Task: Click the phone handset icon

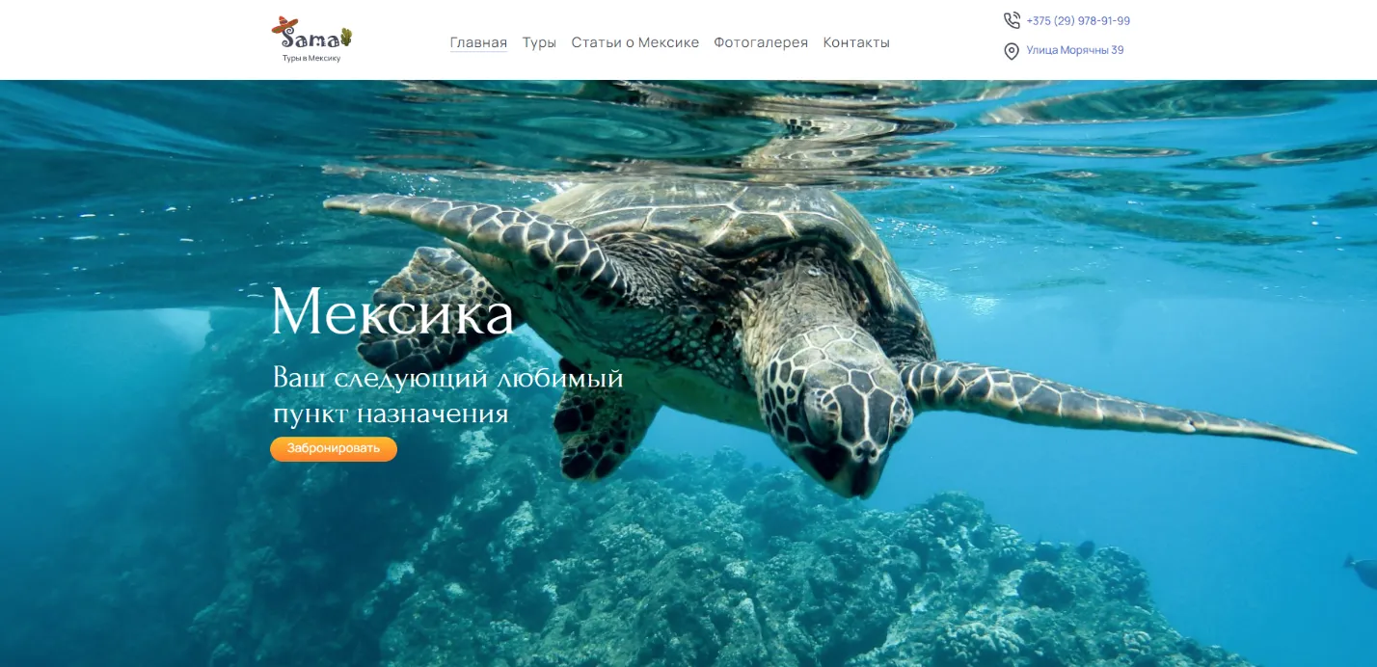Action: click(1012, 20)
